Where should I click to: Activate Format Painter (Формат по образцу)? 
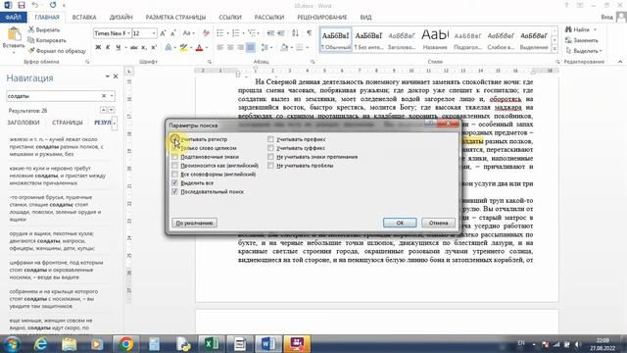click(x=57, y=51)
